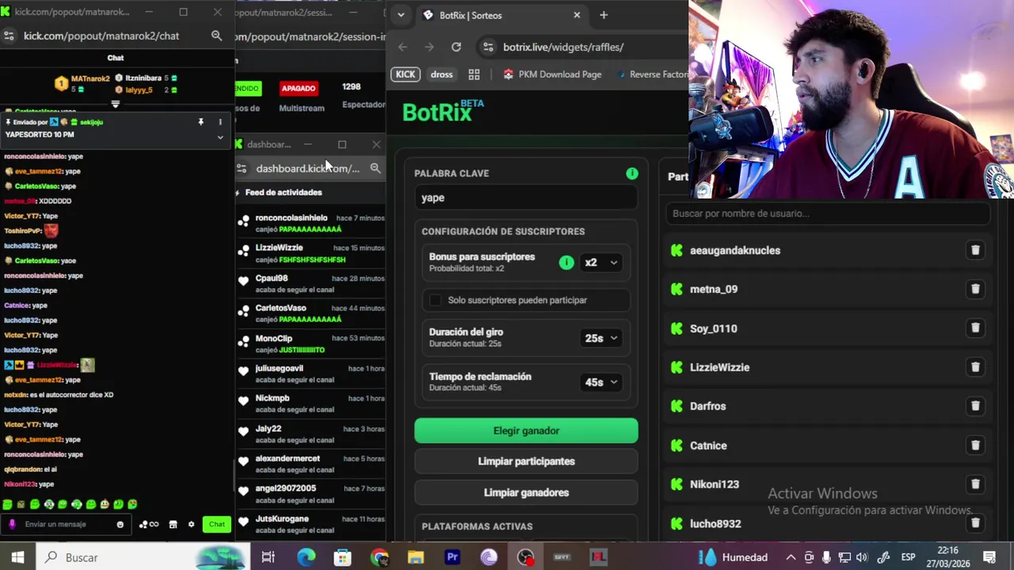
Task: Select alexandermercet follow event in feed
Action: click(x=311, y=464)
